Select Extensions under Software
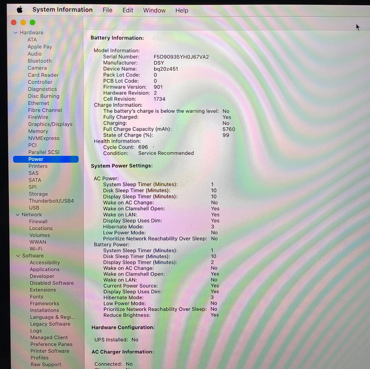 click(x=43, y=290)
